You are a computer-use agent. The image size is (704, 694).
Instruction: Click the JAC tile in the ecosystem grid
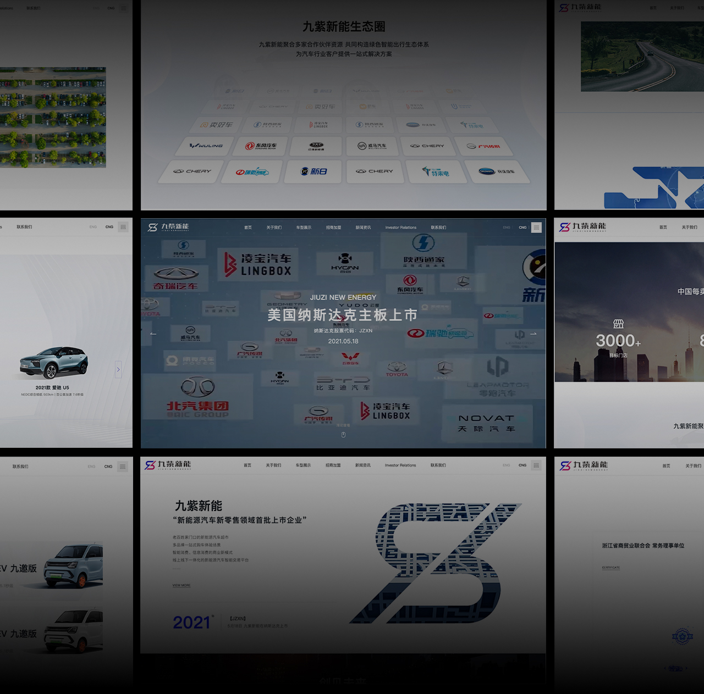[x=316, y=146]
